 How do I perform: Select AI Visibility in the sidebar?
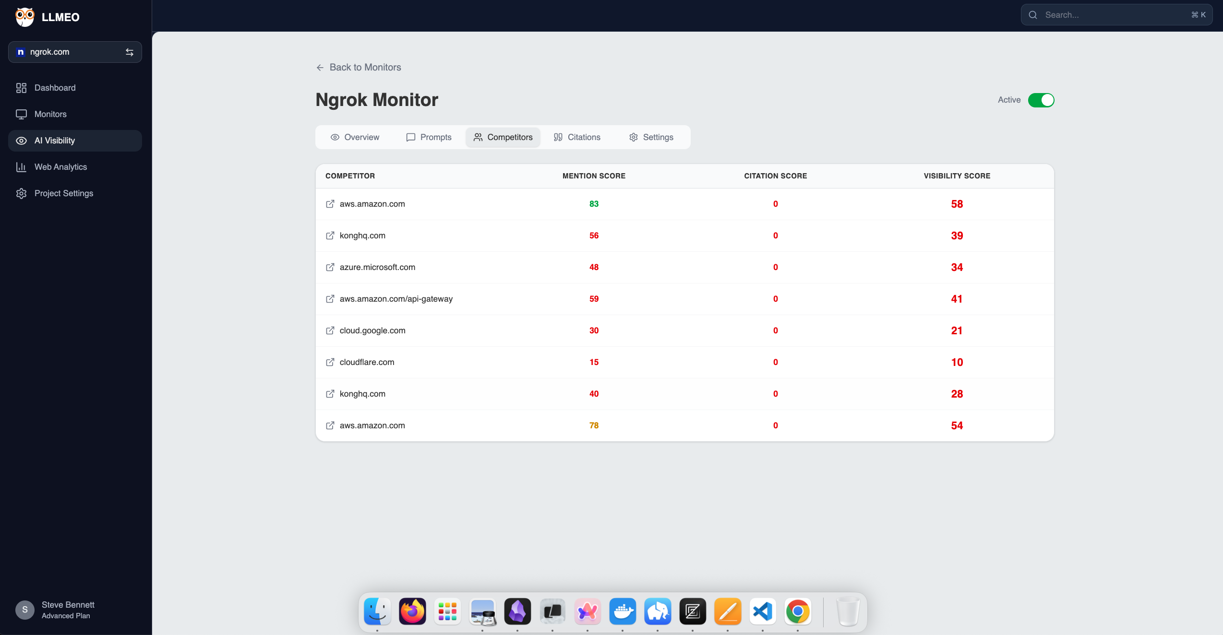pyautogui.click(x=54, y=141)
